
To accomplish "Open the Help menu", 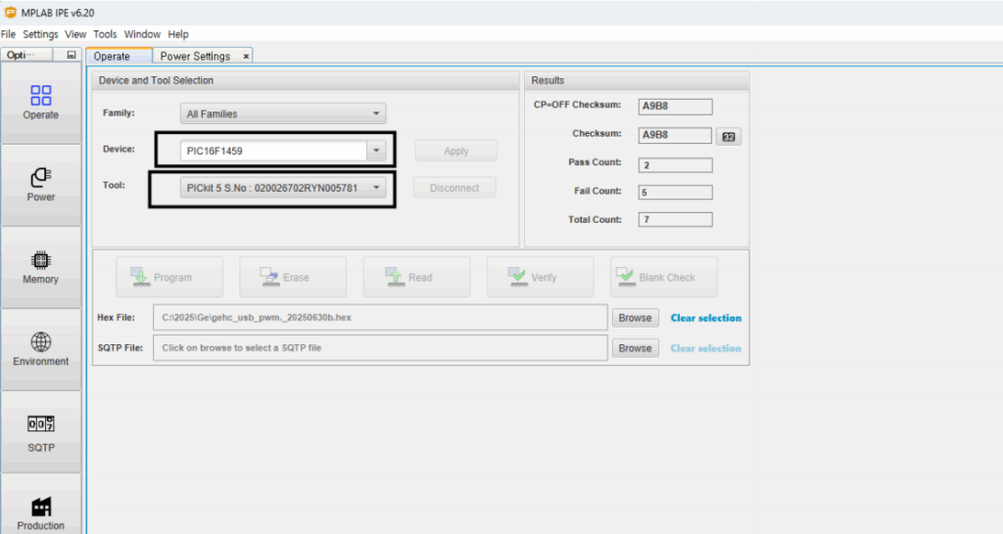I will [x=178, y=34].
